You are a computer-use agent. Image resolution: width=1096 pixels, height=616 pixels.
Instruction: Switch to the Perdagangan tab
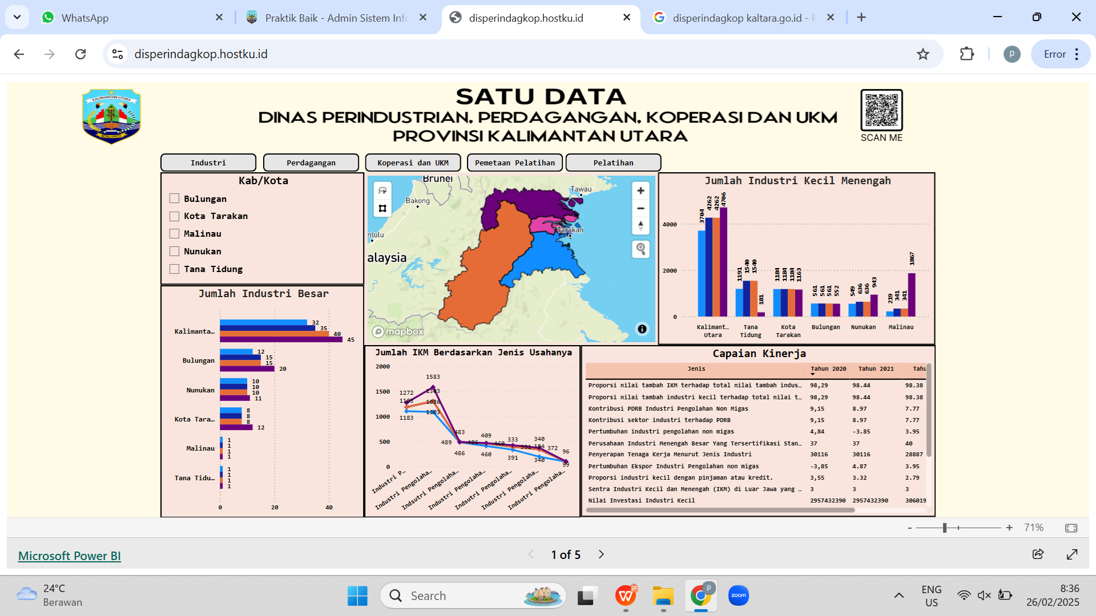[x=311, y=163]
